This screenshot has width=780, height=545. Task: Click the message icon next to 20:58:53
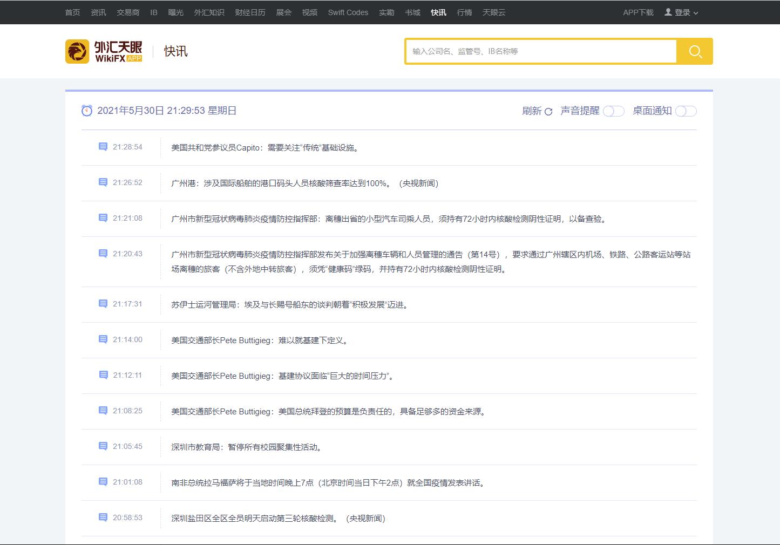(x=103, y=517)
